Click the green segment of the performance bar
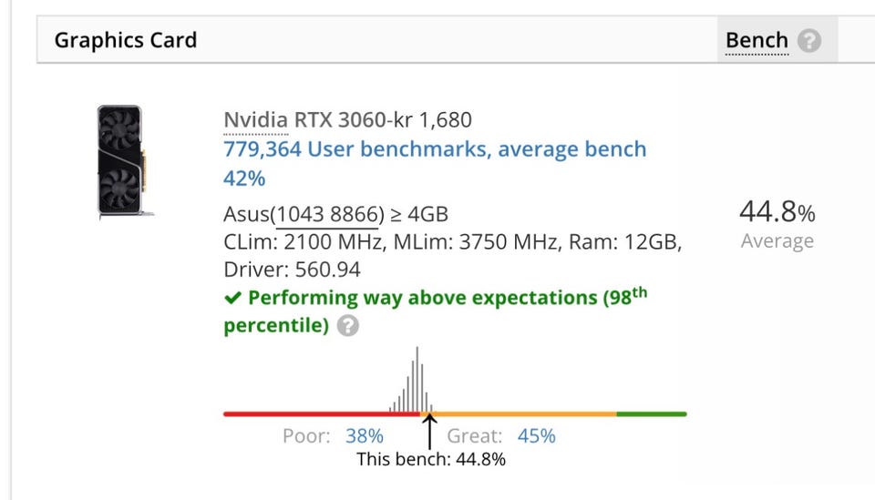The height and width of the screenshot is (500, 875). (x=651, y=414)
